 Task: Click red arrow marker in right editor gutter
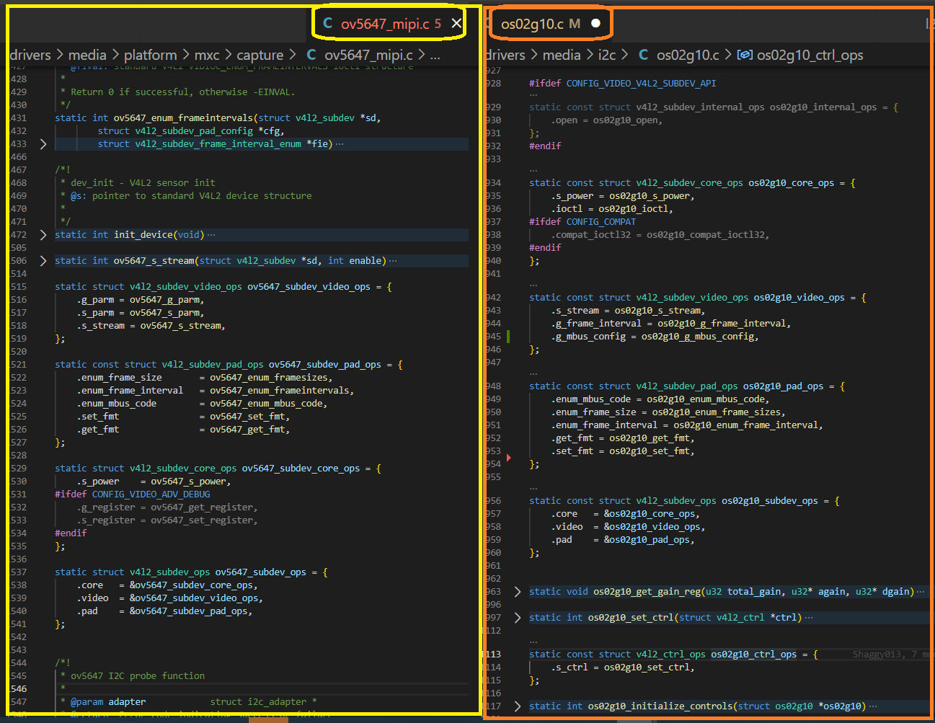[x=509, y=457]
